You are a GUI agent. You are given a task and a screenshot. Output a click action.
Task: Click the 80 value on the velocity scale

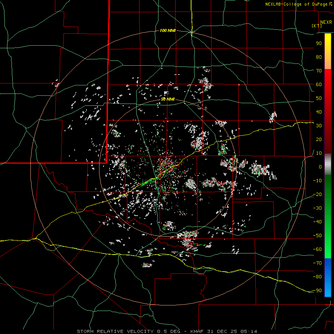click(319, 57)
